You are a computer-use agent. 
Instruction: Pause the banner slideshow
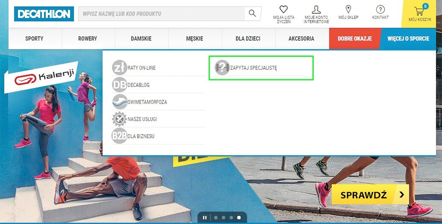tap(205, 217)
